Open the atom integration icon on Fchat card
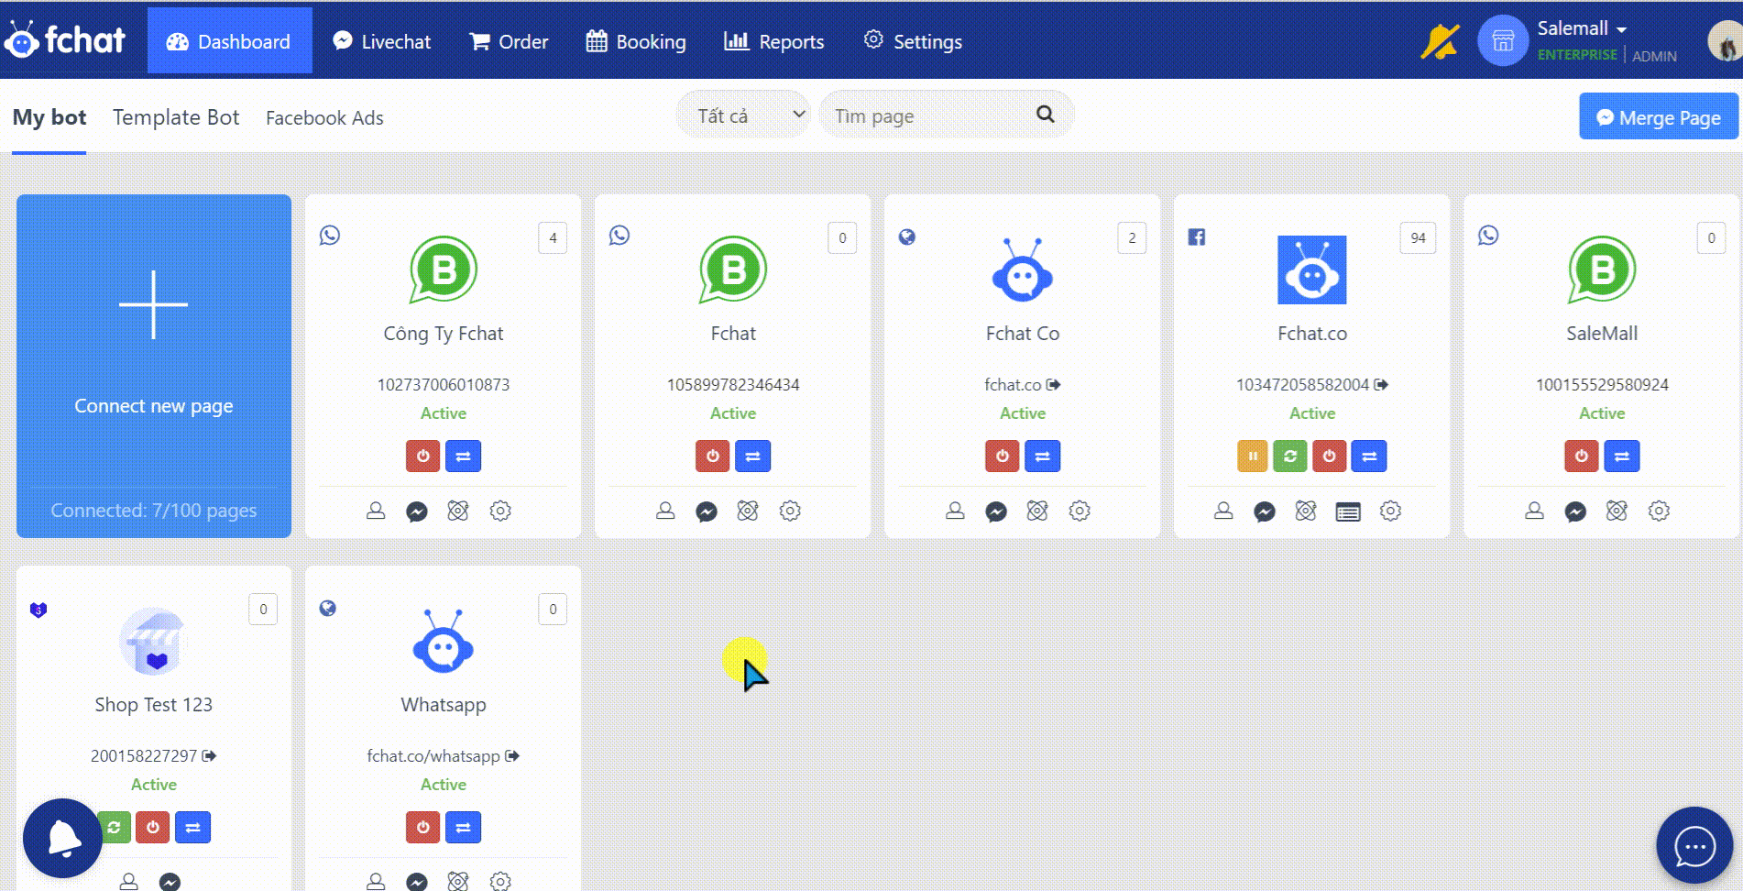The width and height of the screenshot is (1743, 891). (748, 511)
